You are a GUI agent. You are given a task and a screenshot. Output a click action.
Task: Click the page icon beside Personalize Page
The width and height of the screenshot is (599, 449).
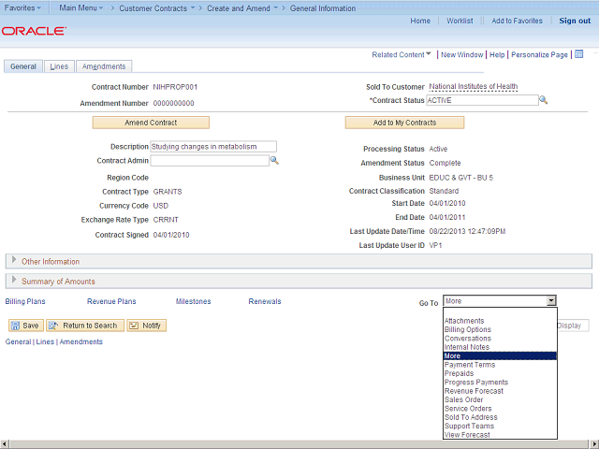578,54
